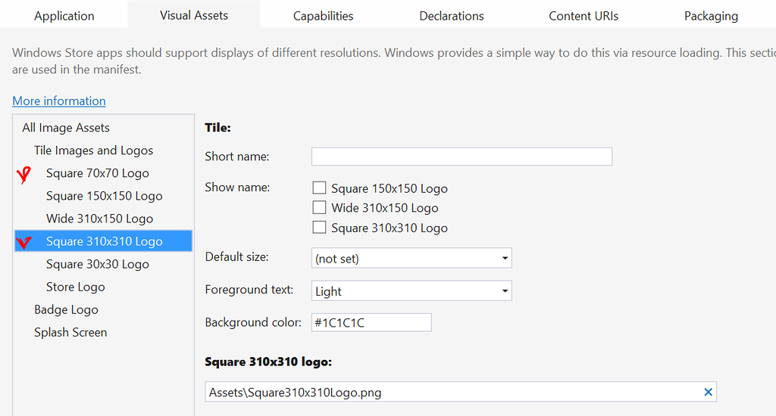Choose Splash Screen in the asset list
The image size is (776, 416).
click(70, 332)
